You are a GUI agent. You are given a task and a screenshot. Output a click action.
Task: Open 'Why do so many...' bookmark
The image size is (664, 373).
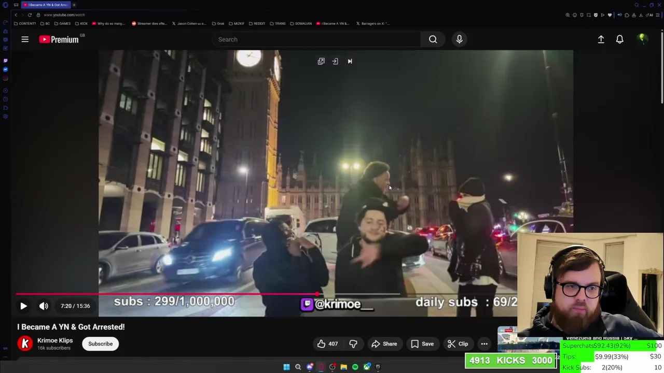click(109, 23)
